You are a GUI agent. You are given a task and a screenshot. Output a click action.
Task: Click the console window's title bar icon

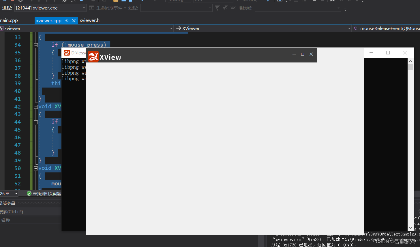67,53
